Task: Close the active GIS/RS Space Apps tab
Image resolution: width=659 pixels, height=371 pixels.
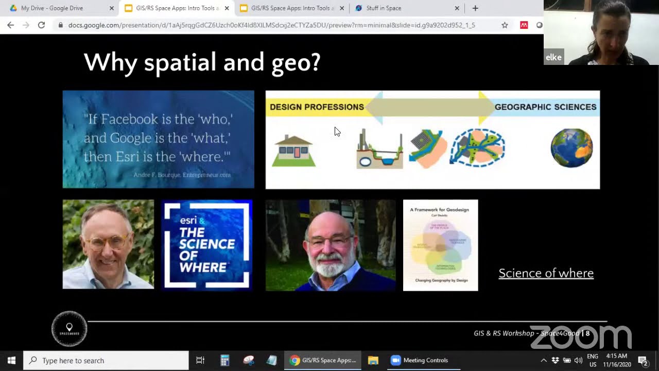Action: (227, 8)
